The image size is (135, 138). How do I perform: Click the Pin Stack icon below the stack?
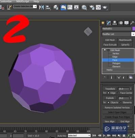[x=105, y=77]
